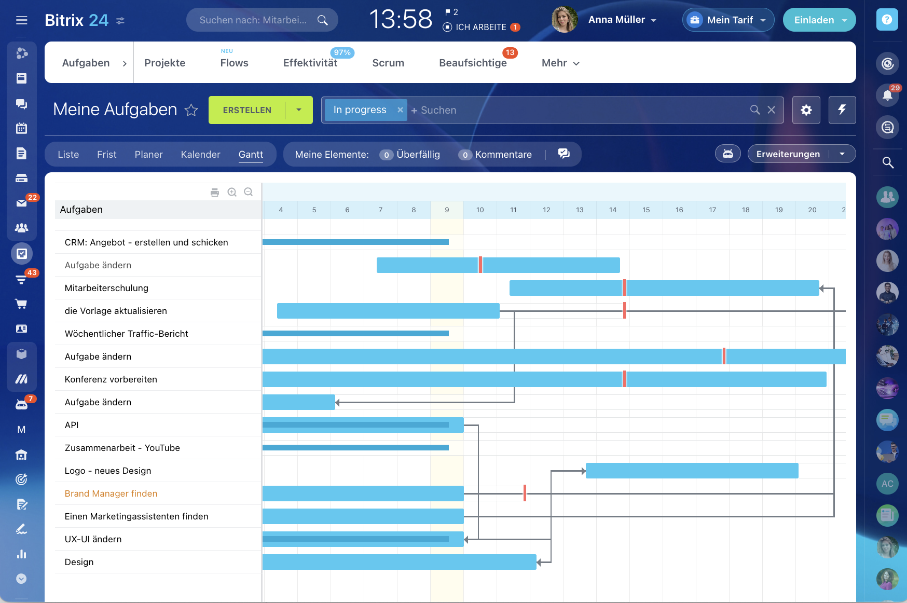Image resolution: width=907 pixels, height=603 pixels.
Task: Zoom in the Gantt chart
Action: pos(232,193)
